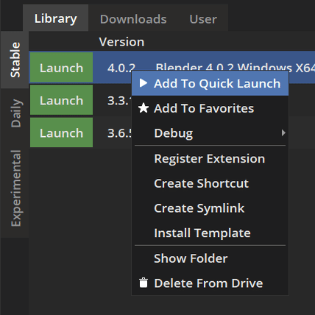Click the star icon beside Add To Favorites
315x315 pixels.
[x=144, y=108]
